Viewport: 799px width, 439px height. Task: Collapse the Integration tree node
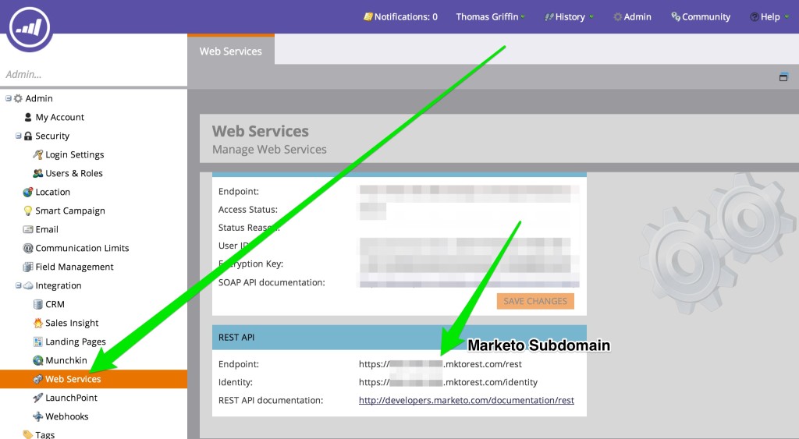coord(19,285)
